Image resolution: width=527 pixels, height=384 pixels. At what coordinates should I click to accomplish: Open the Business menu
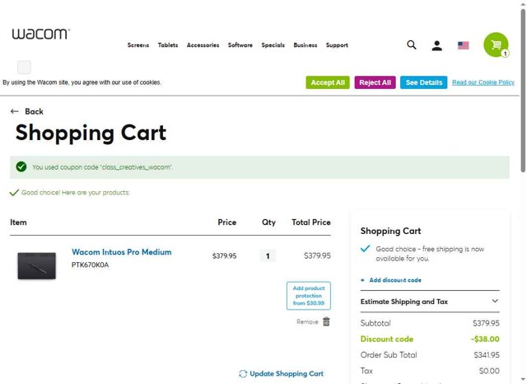point(305,45)
